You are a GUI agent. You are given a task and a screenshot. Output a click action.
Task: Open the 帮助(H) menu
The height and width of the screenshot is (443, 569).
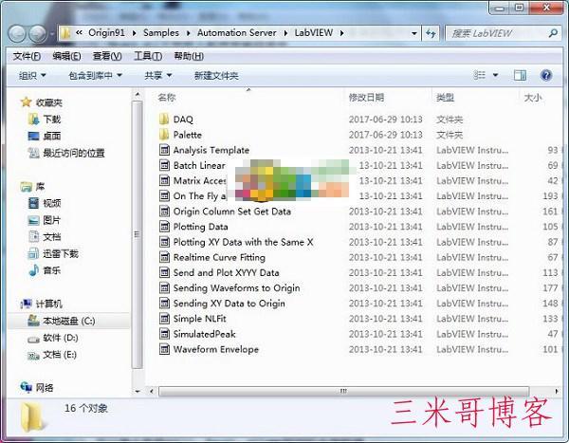[189, 56]
